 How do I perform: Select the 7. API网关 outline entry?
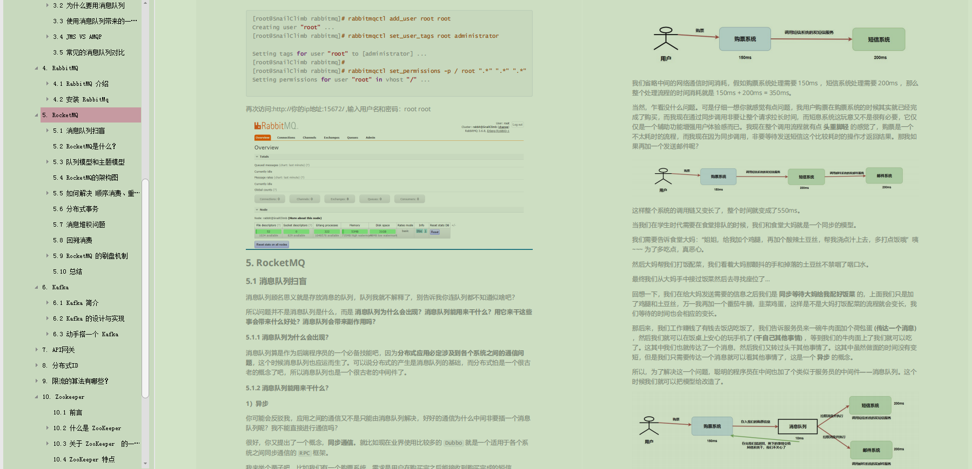click(58, 350)
